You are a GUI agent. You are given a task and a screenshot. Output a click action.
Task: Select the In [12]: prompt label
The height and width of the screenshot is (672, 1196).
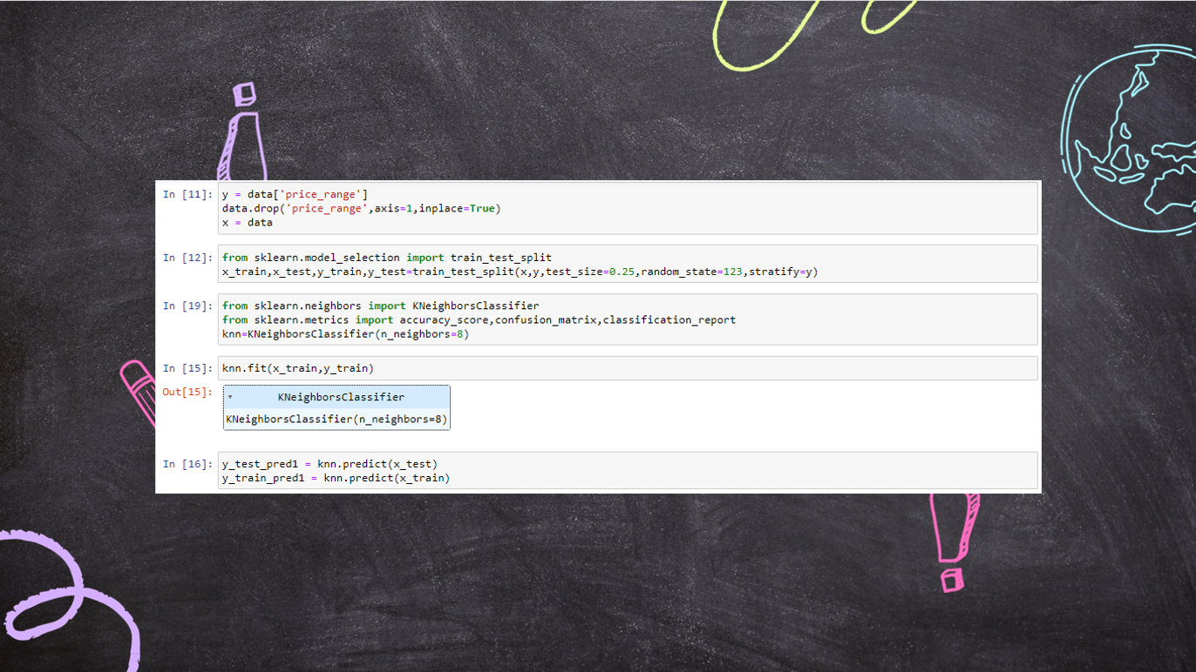pos(187,257)
